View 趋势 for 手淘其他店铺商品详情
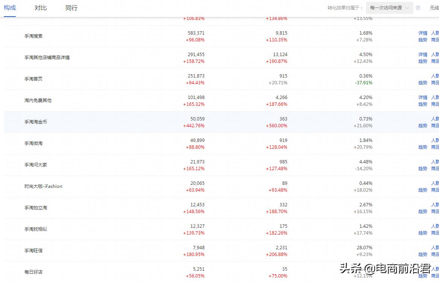The width and height of the screenshot is (439, 282). click(423, 61)
